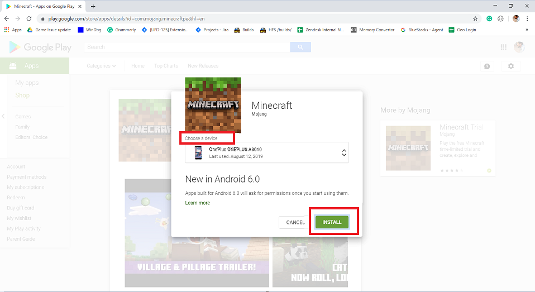Open the Categories dropdown
The height and width of the screenshot is (292, 535).
(101, 66)
